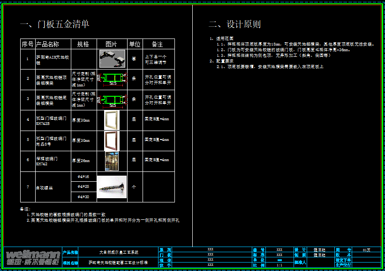Click the 01页 page number field

pyautogui.click(x=367, y=250)
